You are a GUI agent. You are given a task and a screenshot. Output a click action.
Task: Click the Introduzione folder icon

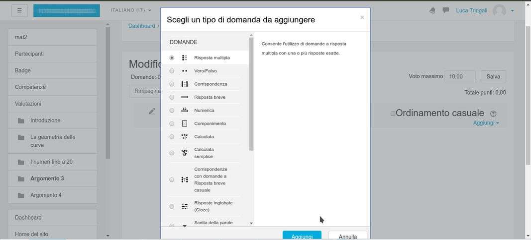tap(21, 120)
